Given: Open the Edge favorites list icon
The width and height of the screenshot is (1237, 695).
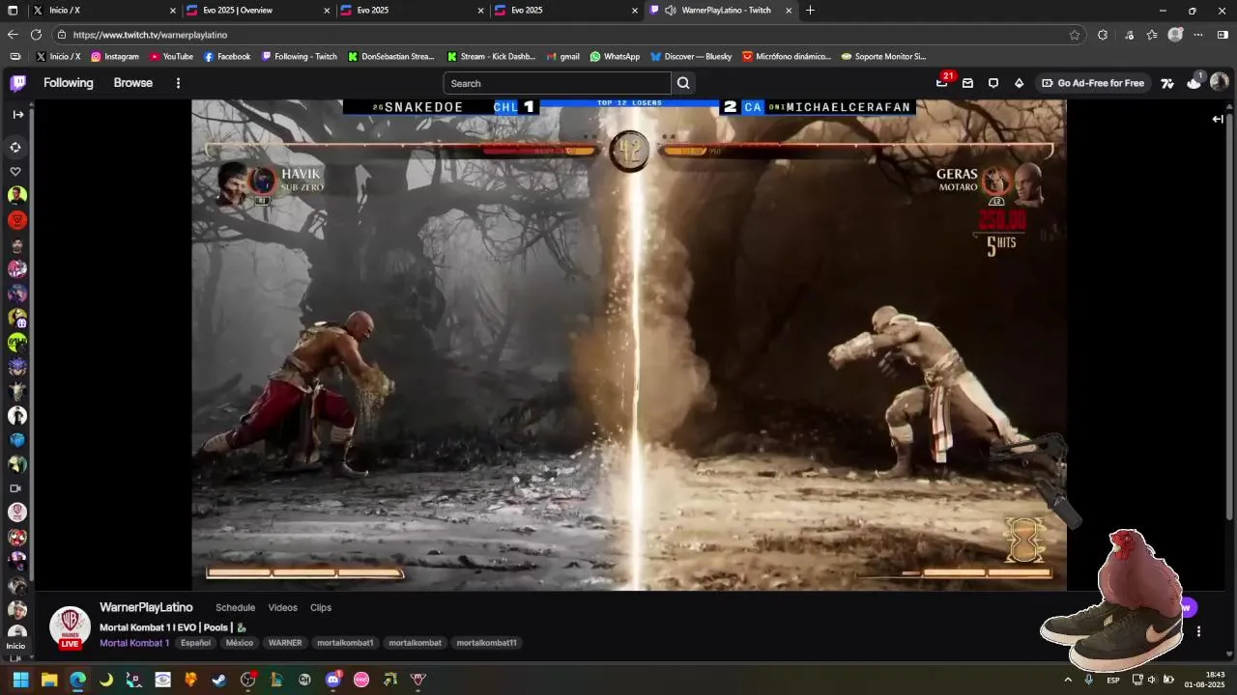Looking at the screenshot, I should [x=1152, y=35].
